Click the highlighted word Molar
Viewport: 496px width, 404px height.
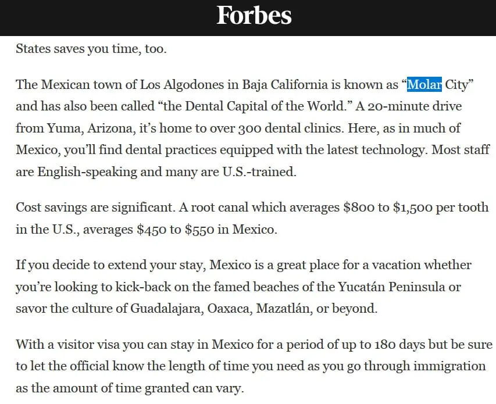(x=424, y=84)
